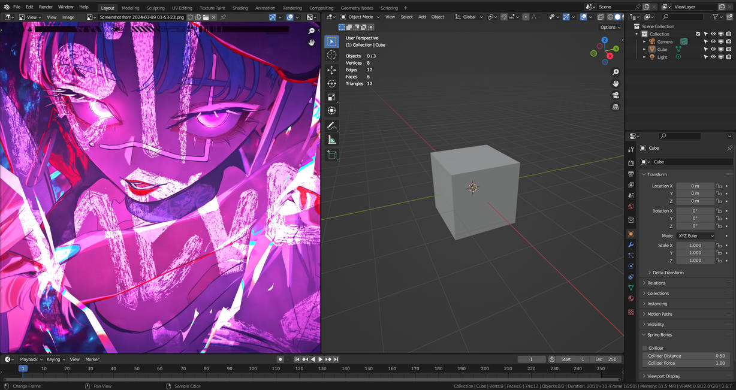Open the Scene properties tab
Viewport: 736px width, 390px height.
631,195
